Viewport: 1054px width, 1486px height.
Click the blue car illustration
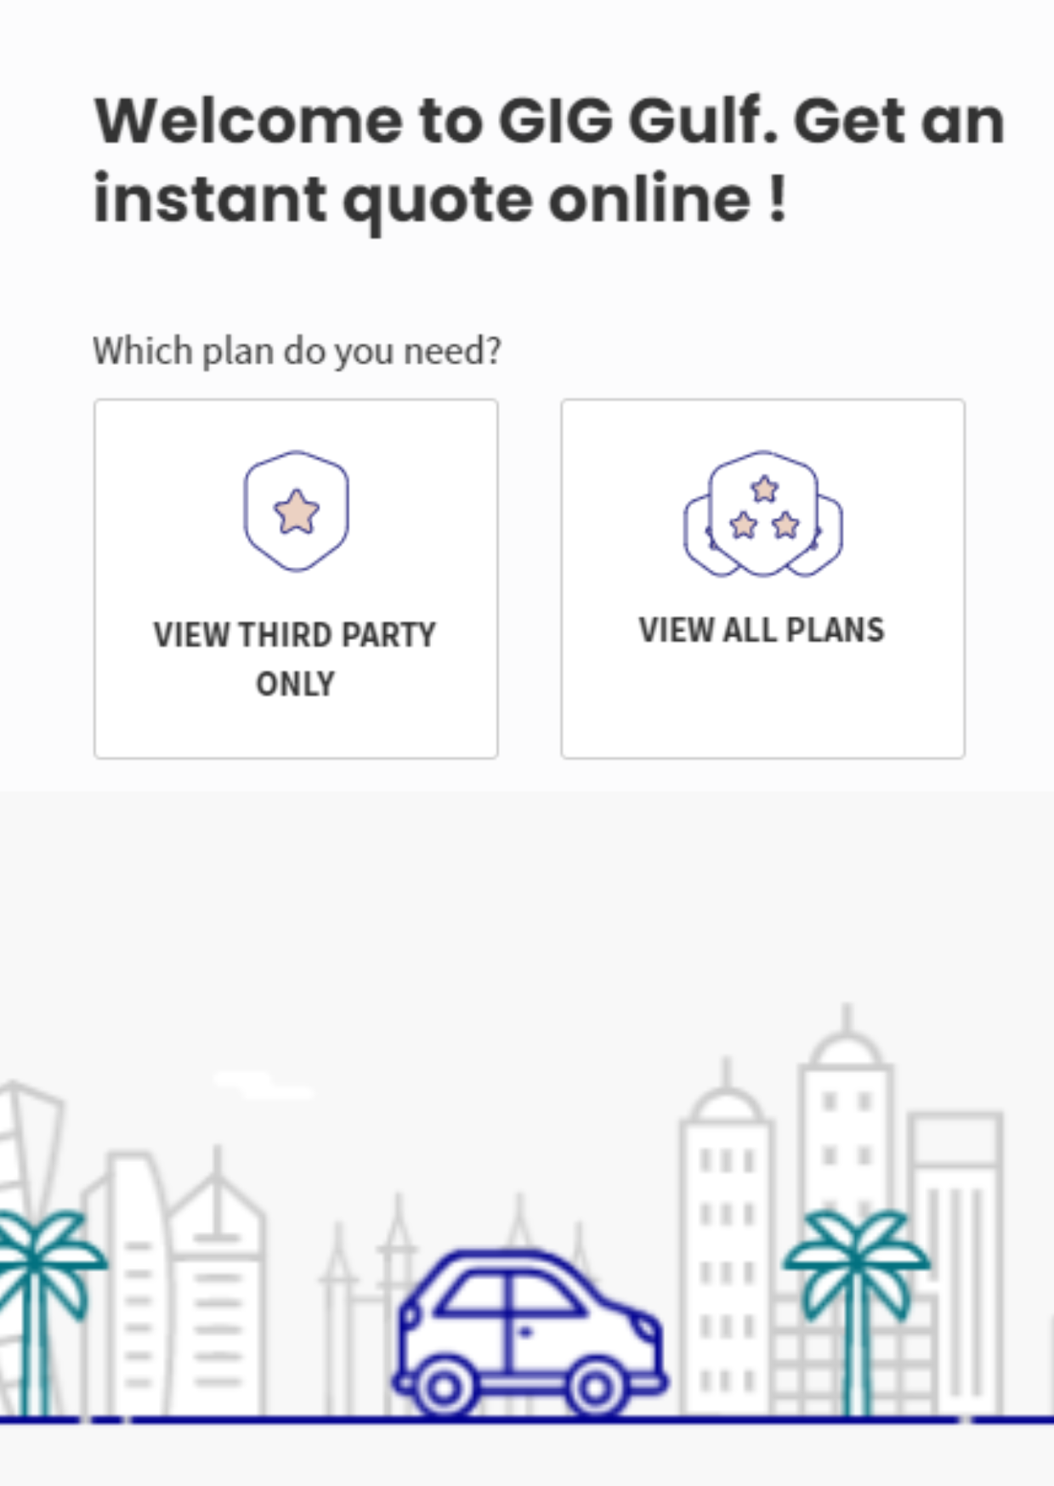click(x=530, y=1333)
